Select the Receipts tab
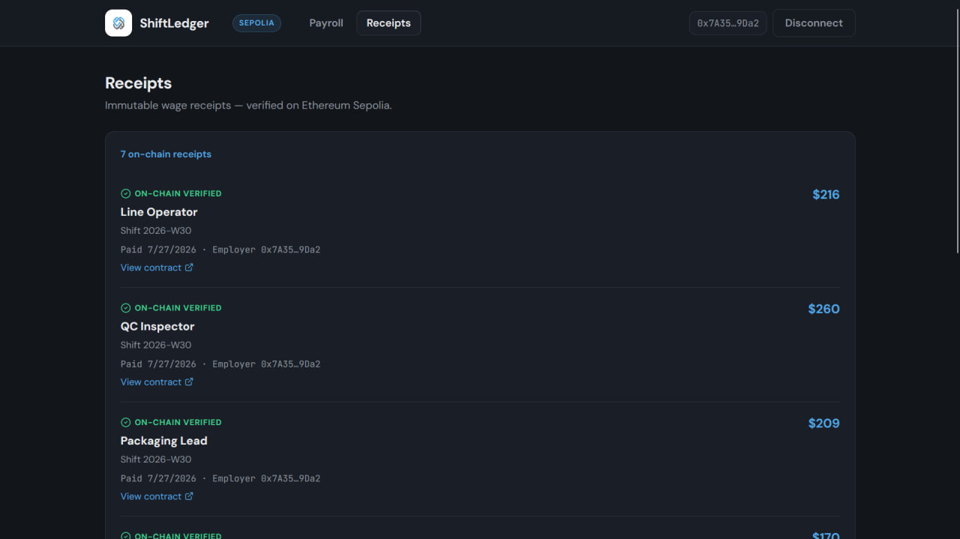This screenshot has width=960, height=539. [x=388, y=23]
